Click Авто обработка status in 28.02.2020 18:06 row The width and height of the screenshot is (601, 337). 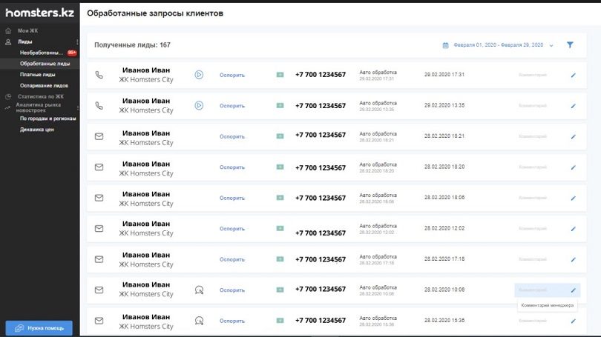(x=378, y=196)
